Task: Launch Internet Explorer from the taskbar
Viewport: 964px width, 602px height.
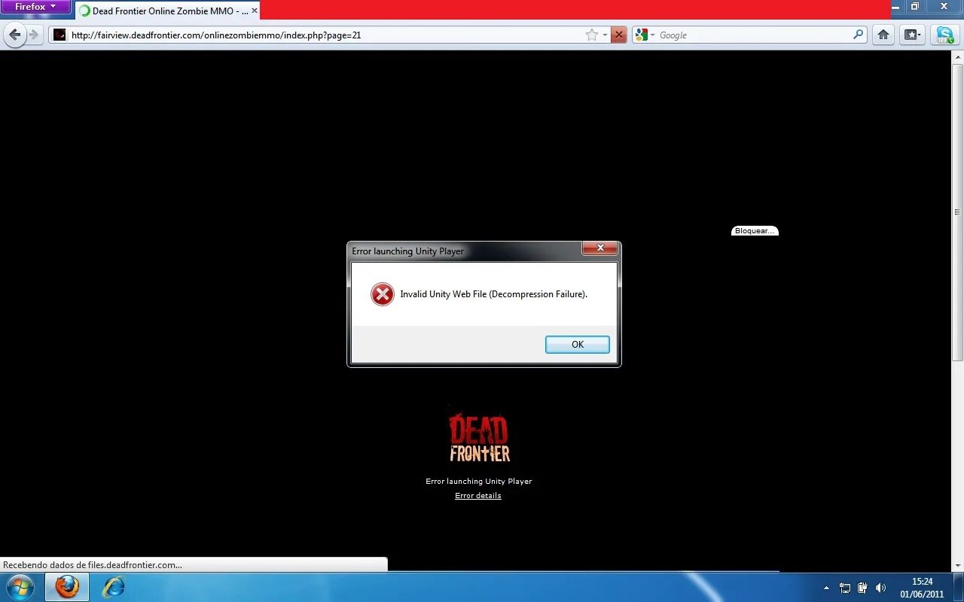Action: pyautogui.click(x=113, y=587)
